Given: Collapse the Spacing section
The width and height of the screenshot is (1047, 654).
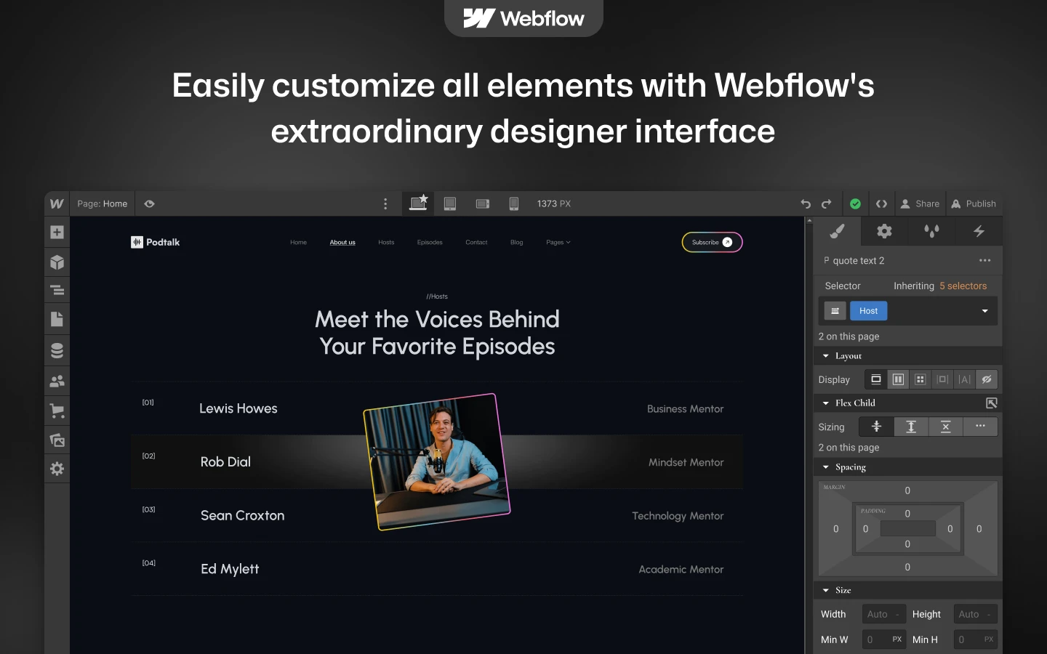Looking at the screenshot, I should tap(826, 467).
